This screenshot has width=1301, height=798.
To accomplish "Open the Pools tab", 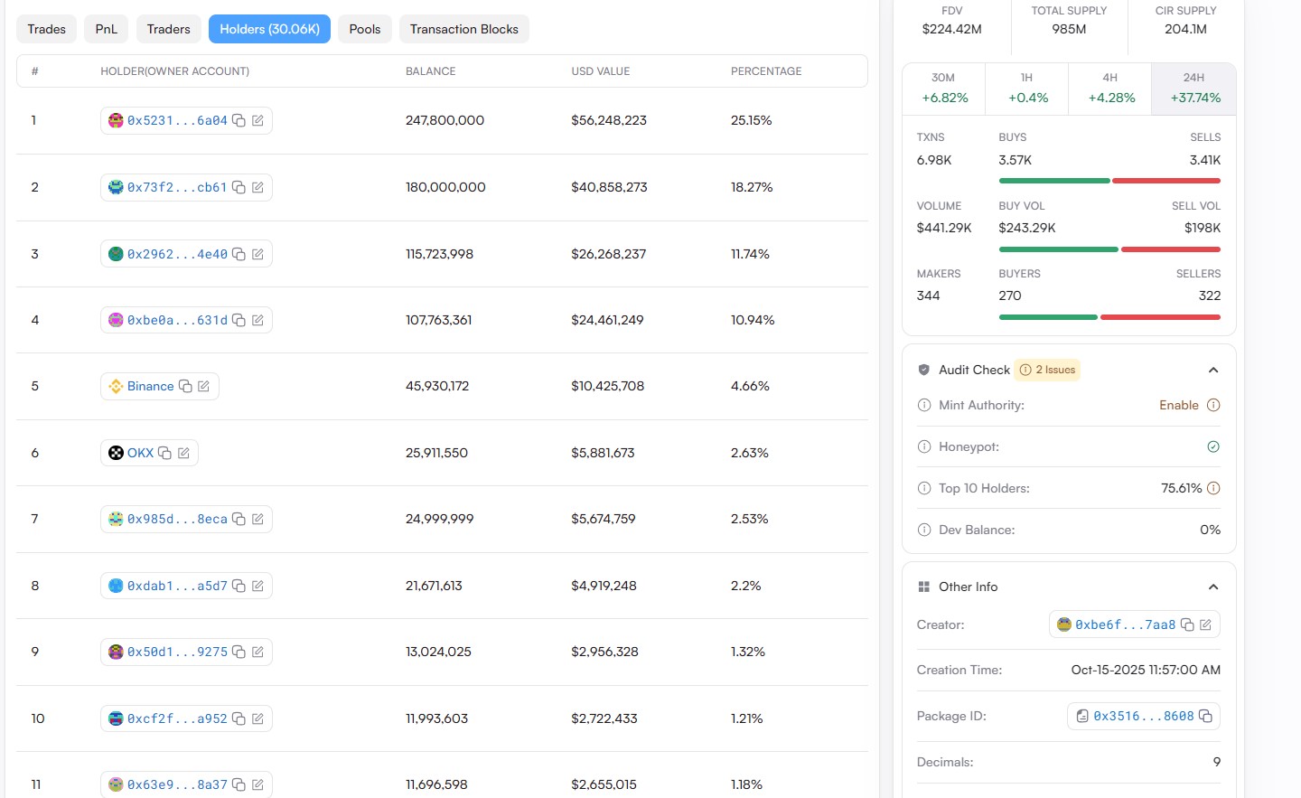I will coord(365,29).
